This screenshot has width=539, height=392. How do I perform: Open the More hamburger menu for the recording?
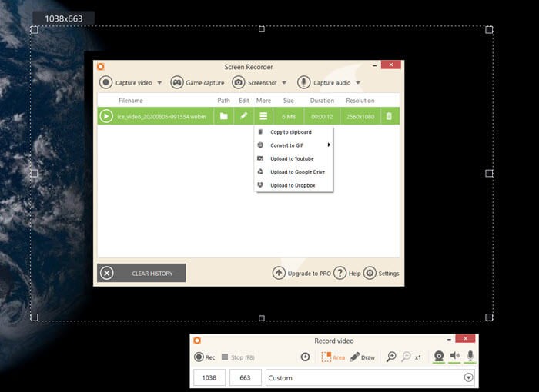263,116
